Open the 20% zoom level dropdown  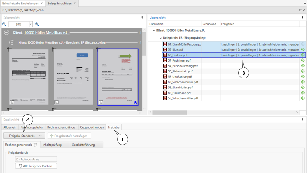tap(31, 24)
